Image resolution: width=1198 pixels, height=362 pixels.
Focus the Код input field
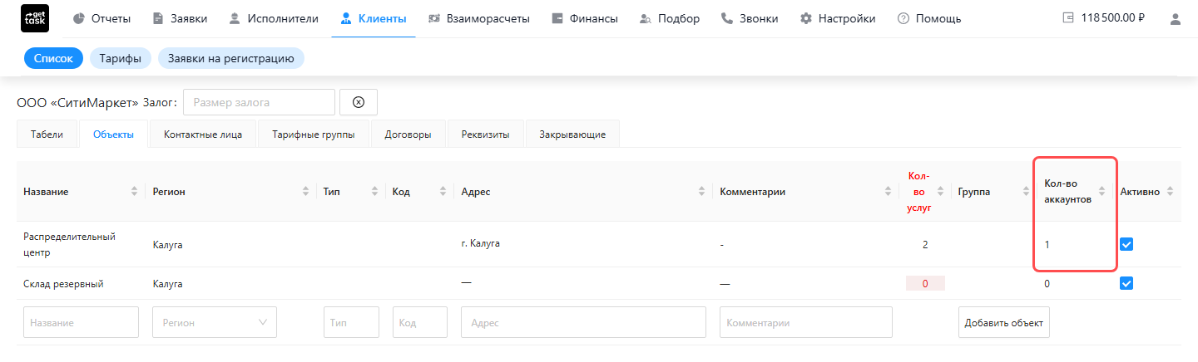point(420,322)
